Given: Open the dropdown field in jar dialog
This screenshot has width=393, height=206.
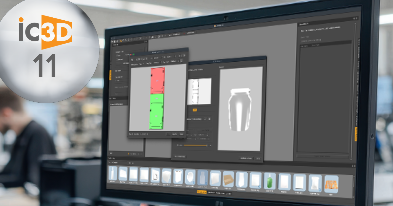Looking at the screenshot, I should [196, 119].
